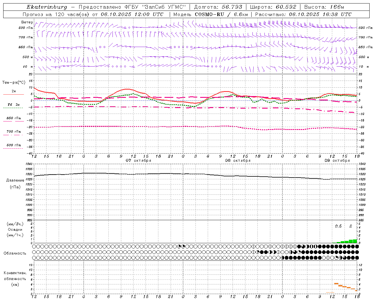Image resolution: width=374 pixels, height=299 pixels.
Task: Click the Тем-ра(°C) axis title
Action: point(14,83)
